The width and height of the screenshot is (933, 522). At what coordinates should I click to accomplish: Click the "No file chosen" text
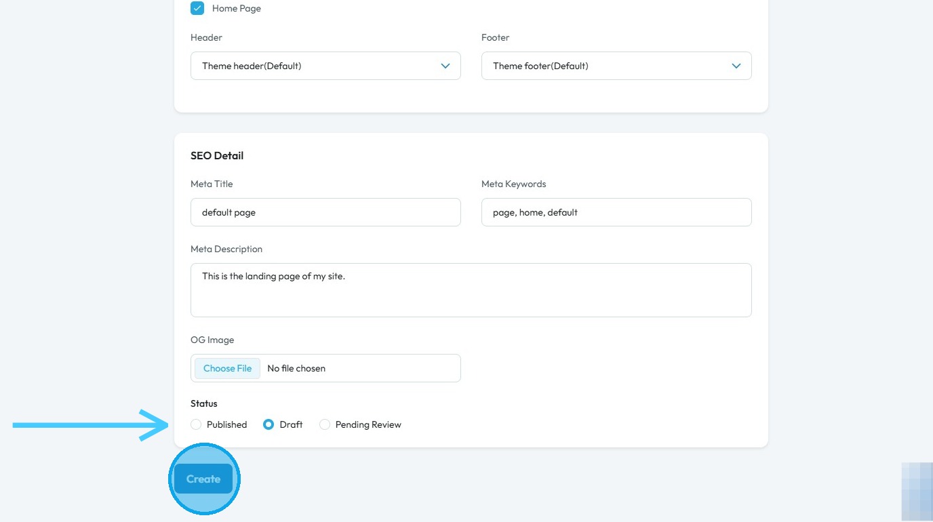point(296,368)
